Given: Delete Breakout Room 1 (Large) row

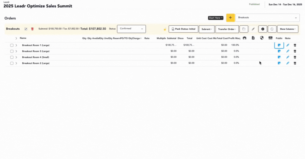Looking at the screenshot, I should click(x=295, y=45).
